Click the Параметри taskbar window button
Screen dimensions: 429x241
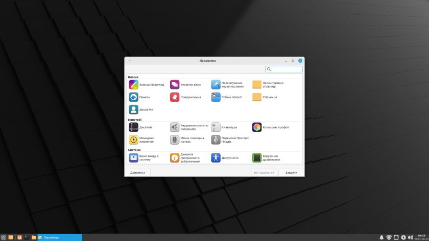point(60,237)
